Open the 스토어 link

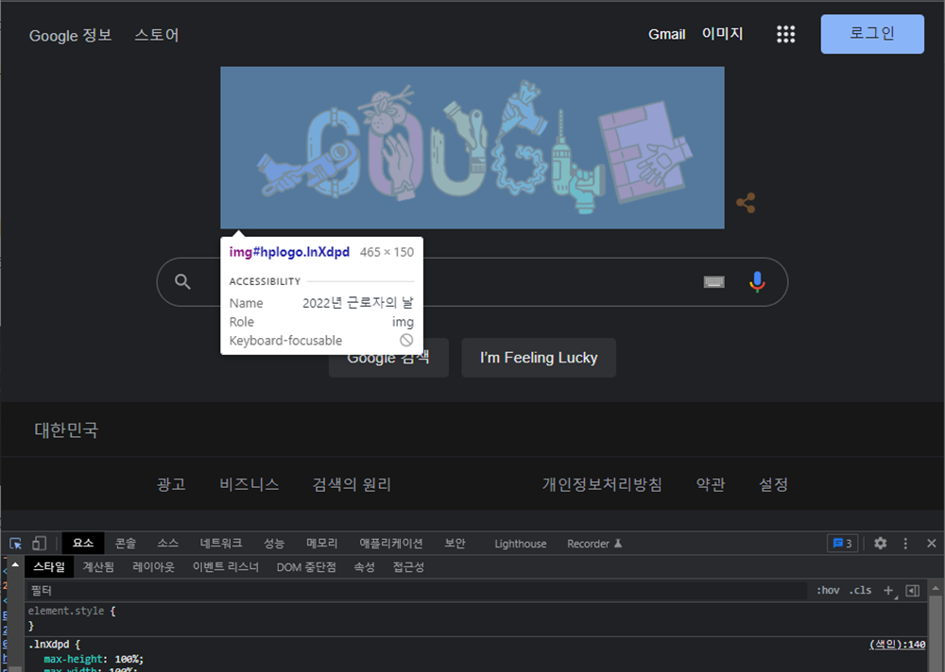[x=157, y=35]
